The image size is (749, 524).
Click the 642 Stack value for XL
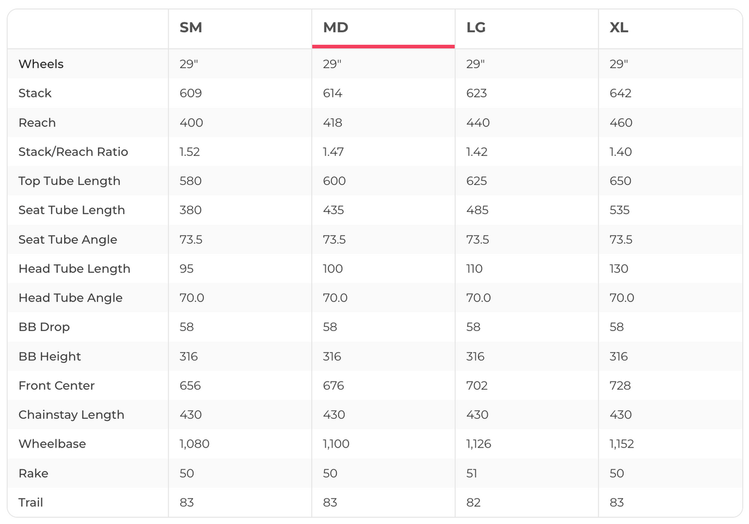(620, 93)
